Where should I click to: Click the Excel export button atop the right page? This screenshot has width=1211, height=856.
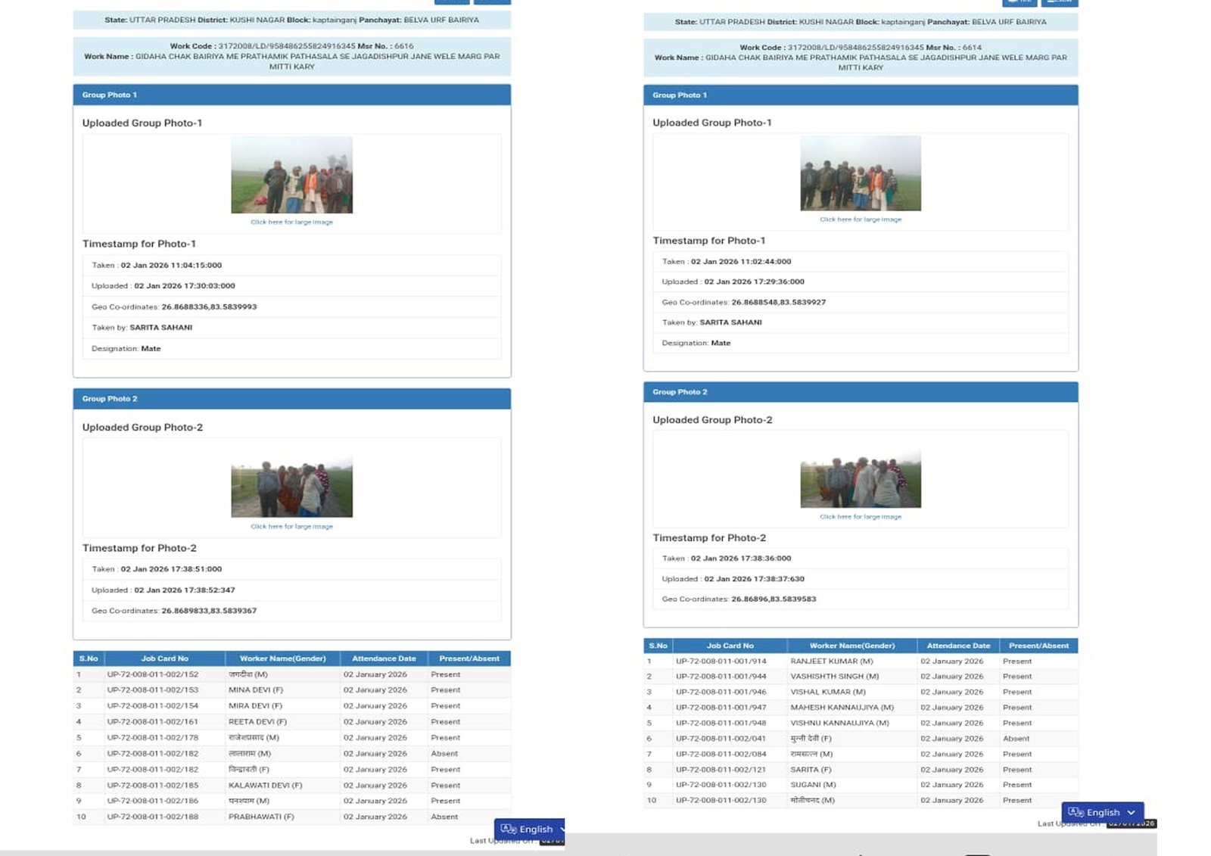click(1060, 2)
